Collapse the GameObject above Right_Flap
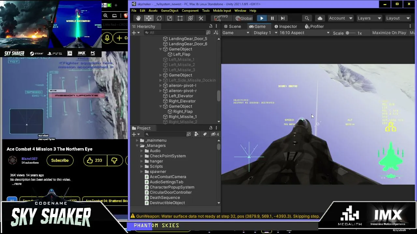The width and height of the screenshot is (417, 234). click(161, 106)
